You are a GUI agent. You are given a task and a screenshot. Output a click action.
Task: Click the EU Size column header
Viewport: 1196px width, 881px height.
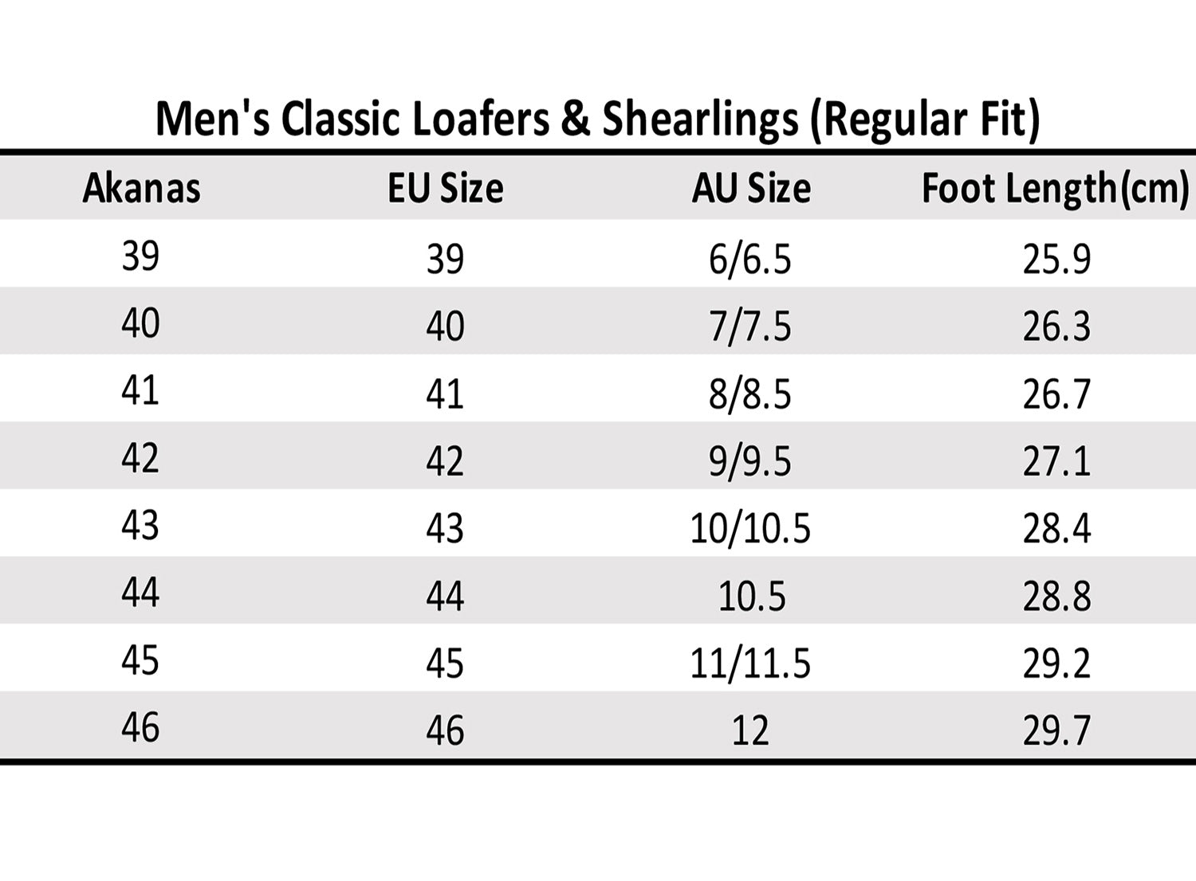[x=445, y=189]
